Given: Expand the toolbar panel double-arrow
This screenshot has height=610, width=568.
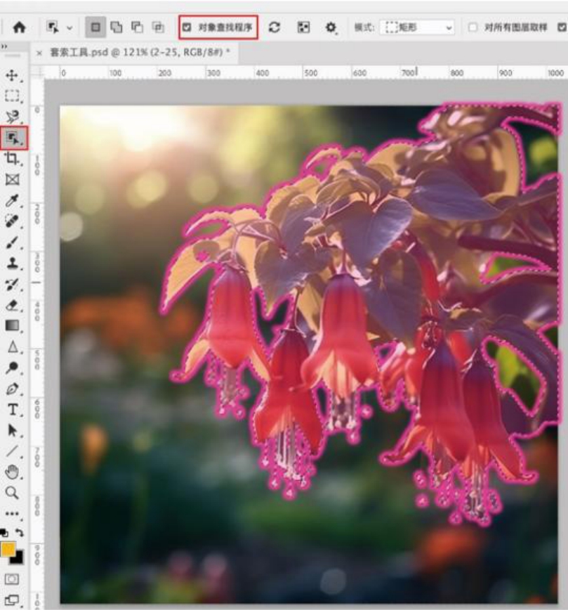Looking at the screenshot, I should pyautogui.click(x=5, y=46).
